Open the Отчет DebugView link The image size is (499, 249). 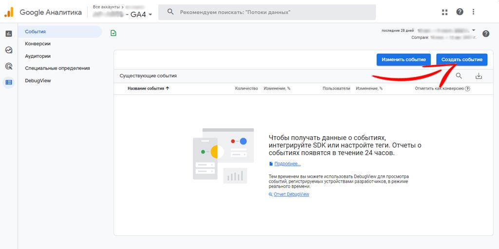tap(291, 194)
